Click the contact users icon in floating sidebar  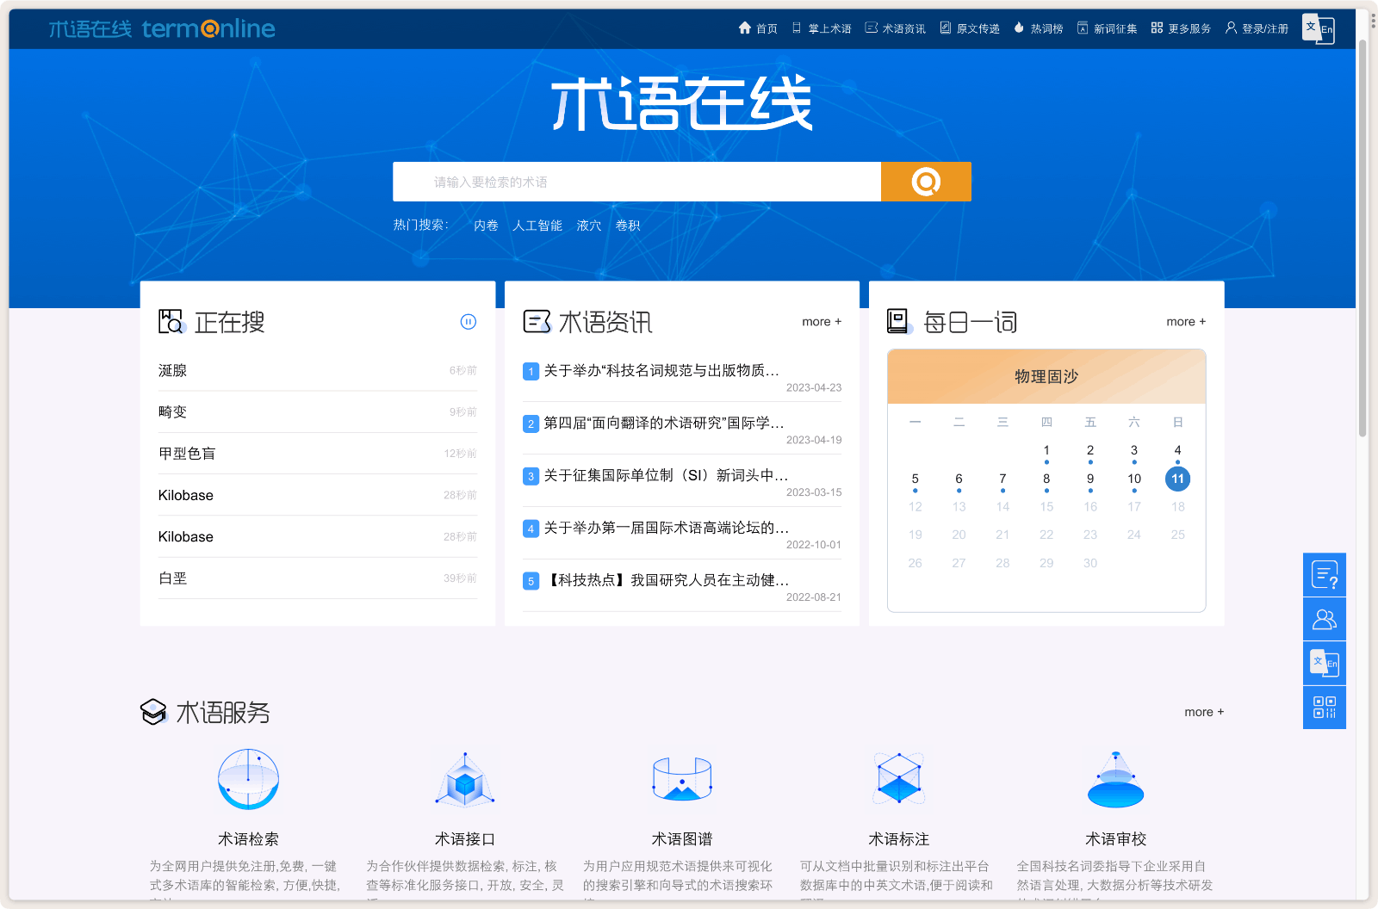(x=1324, y=618)
